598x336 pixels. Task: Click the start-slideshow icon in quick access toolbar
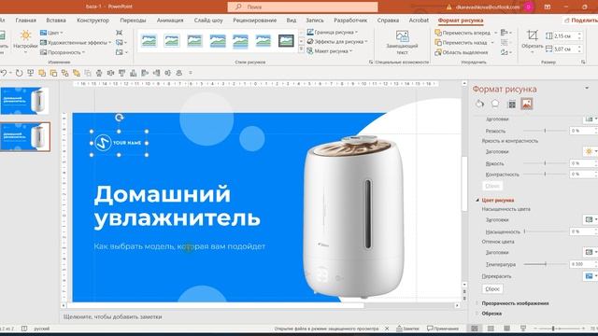[30, 73]
